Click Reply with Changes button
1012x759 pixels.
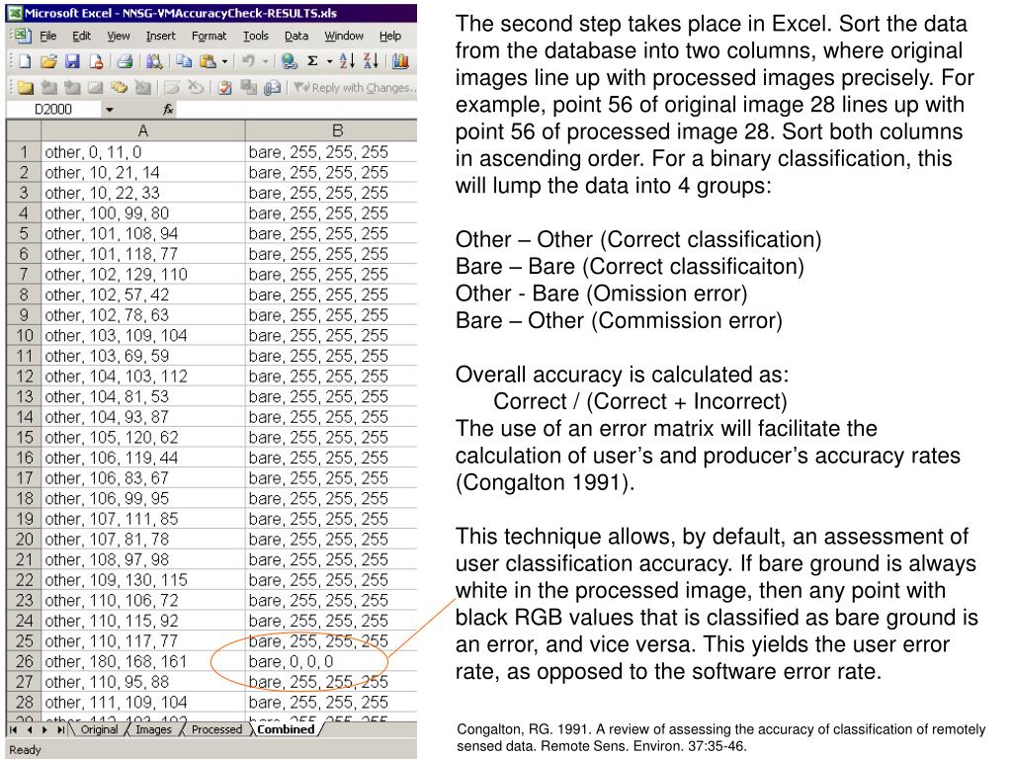[x=355, y=87]
